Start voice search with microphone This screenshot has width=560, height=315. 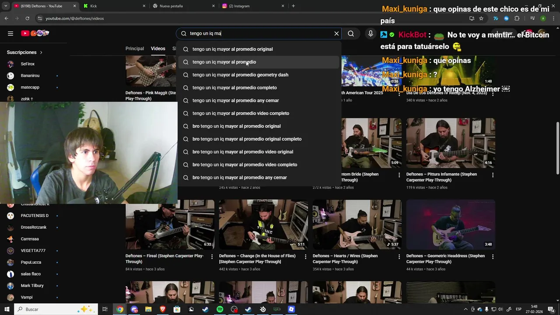pyautogui.click(x=371, y=33)
